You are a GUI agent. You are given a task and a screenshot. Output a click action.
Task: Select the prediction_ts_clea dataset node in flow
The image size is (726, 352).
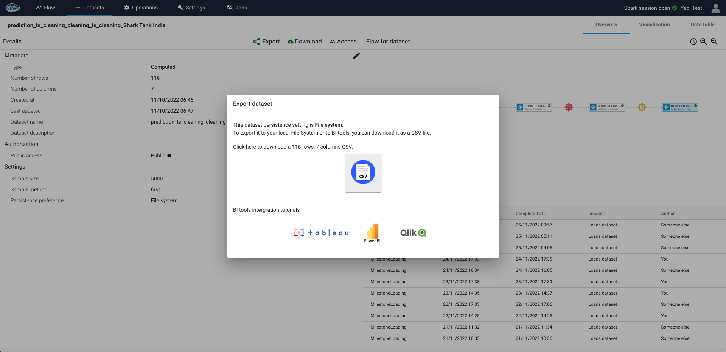pyautogui.click(x=680, y=107)
